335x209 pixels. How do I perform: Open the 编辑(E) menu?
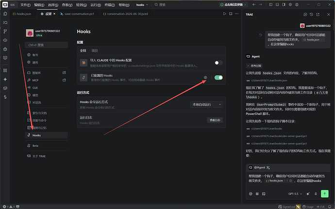point(39,5)
